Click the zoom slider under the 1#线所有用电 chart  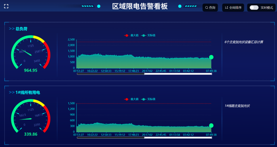click(x=144, y=137)
